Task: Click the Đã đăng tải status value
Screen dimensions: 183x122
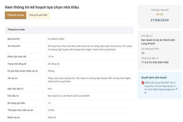Action: coord(53,64)
